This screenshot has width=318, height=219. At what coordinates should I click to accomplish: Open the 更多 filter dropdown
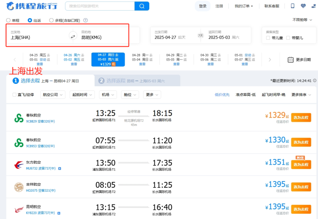[152, 94]
